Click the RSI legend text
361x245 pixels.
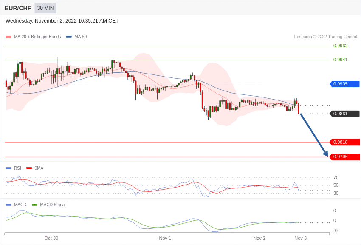pyautogui.click(x=17, y=168)
